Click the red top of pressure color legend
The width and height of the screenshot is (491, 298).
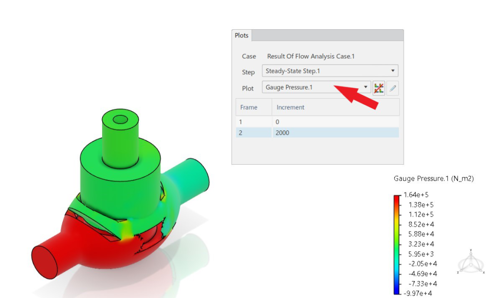(x=397, y=200)
